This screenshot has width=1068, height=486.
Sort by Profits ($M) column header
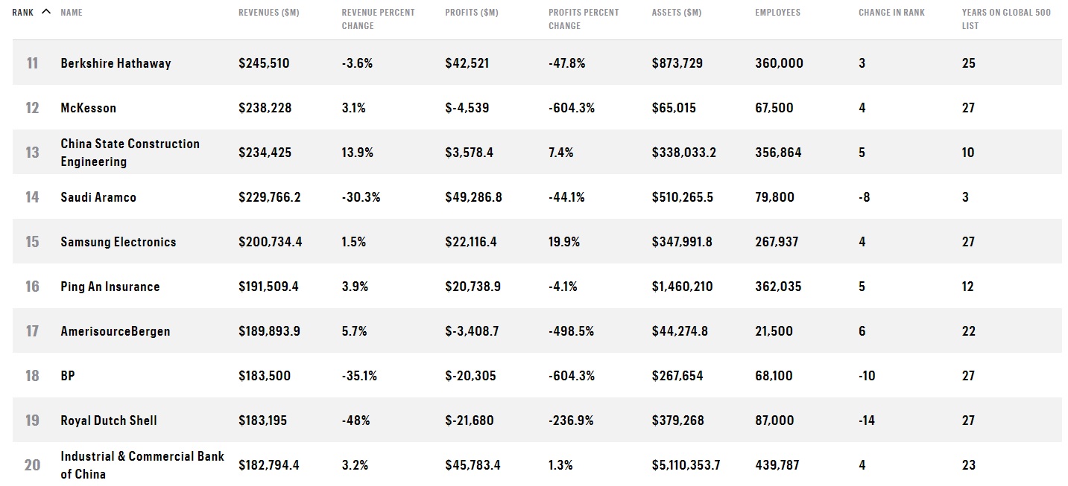tap(472, 13)
